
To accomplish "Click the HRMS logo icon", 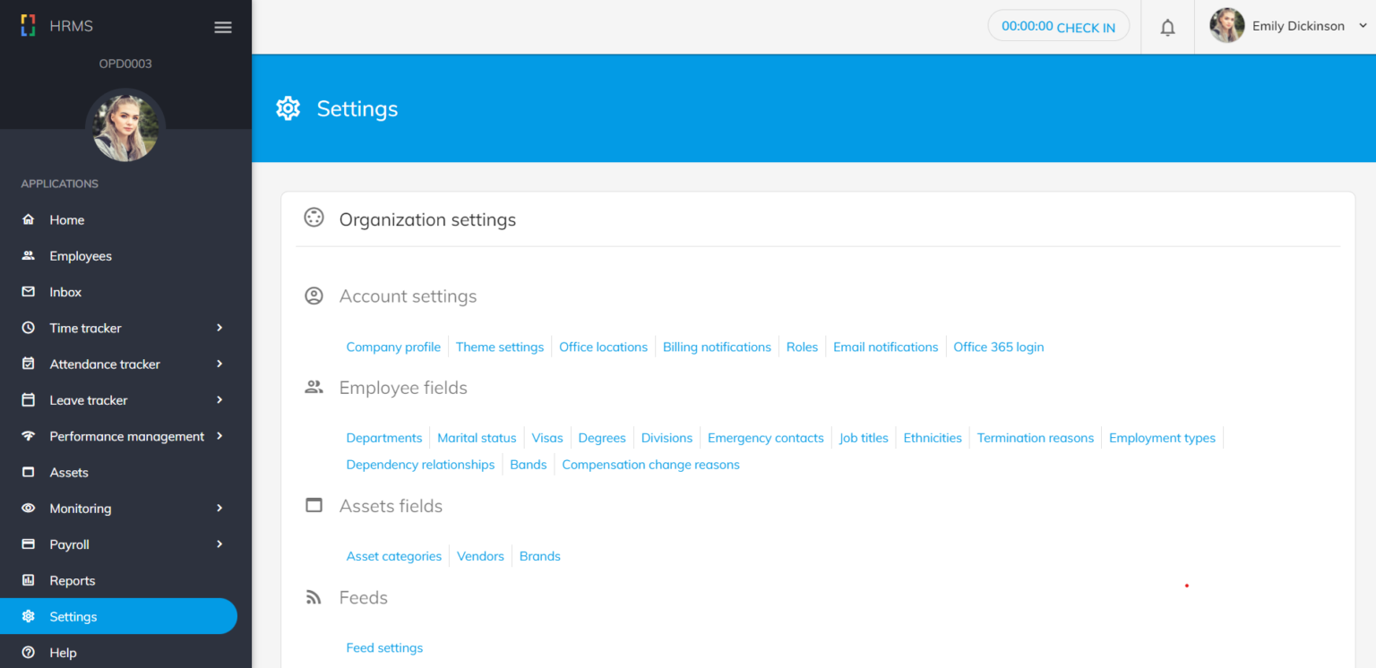I will coord(29,26).
